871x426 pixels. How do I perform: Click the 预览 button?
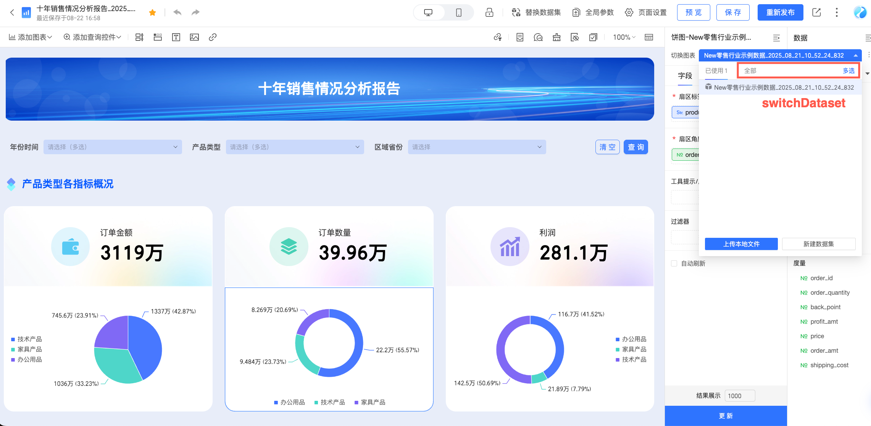(694, 13)
